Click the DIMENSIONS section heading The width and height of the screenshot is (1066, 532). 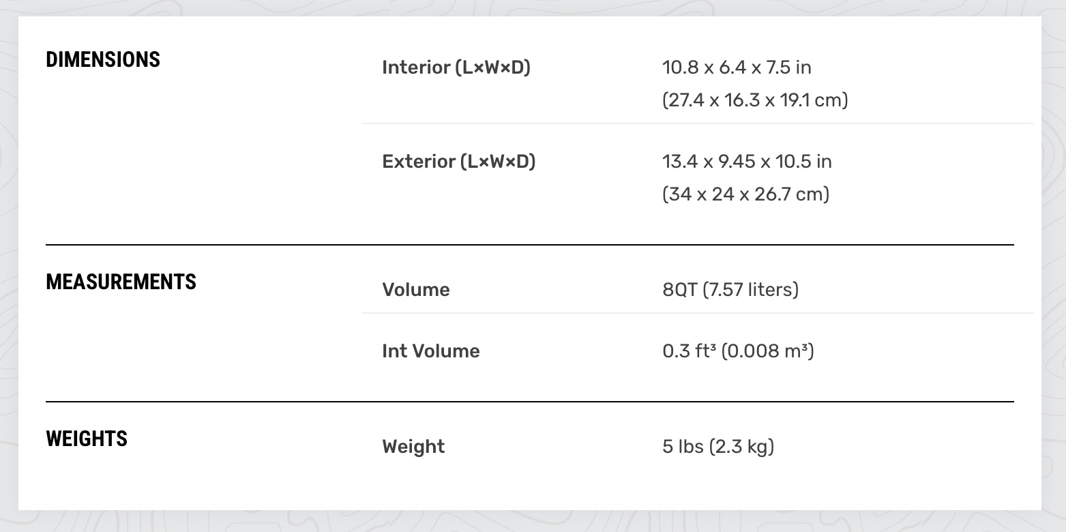click(103, 59)
